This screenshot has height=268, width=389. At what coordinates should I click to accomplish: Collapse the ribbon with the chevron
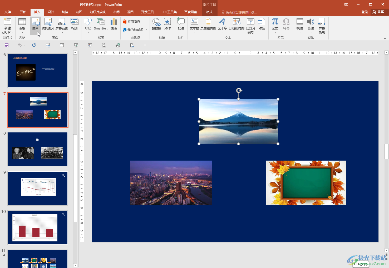385,38
